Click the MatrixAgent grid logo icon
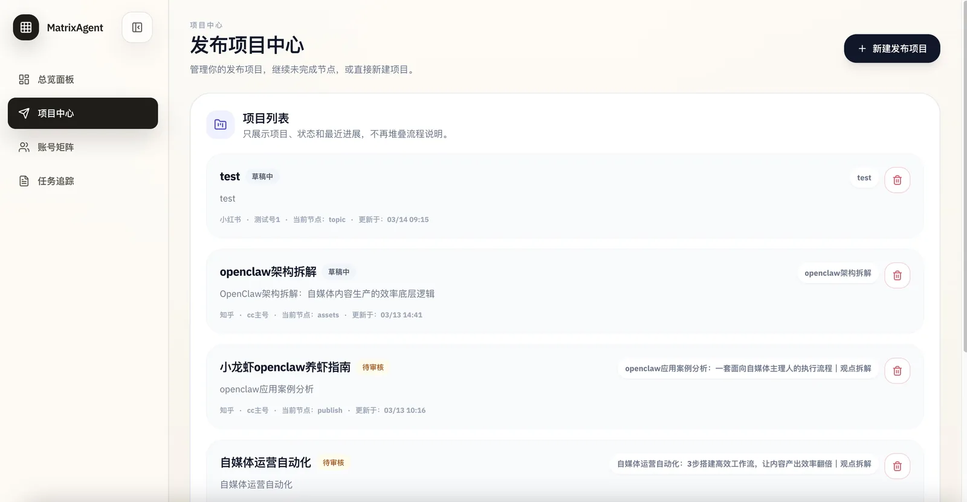 (x=26, y=27)
